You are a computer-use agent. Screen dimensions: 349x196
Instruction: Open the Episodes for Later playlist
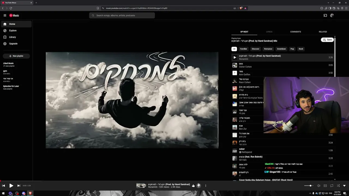(16, 87)
